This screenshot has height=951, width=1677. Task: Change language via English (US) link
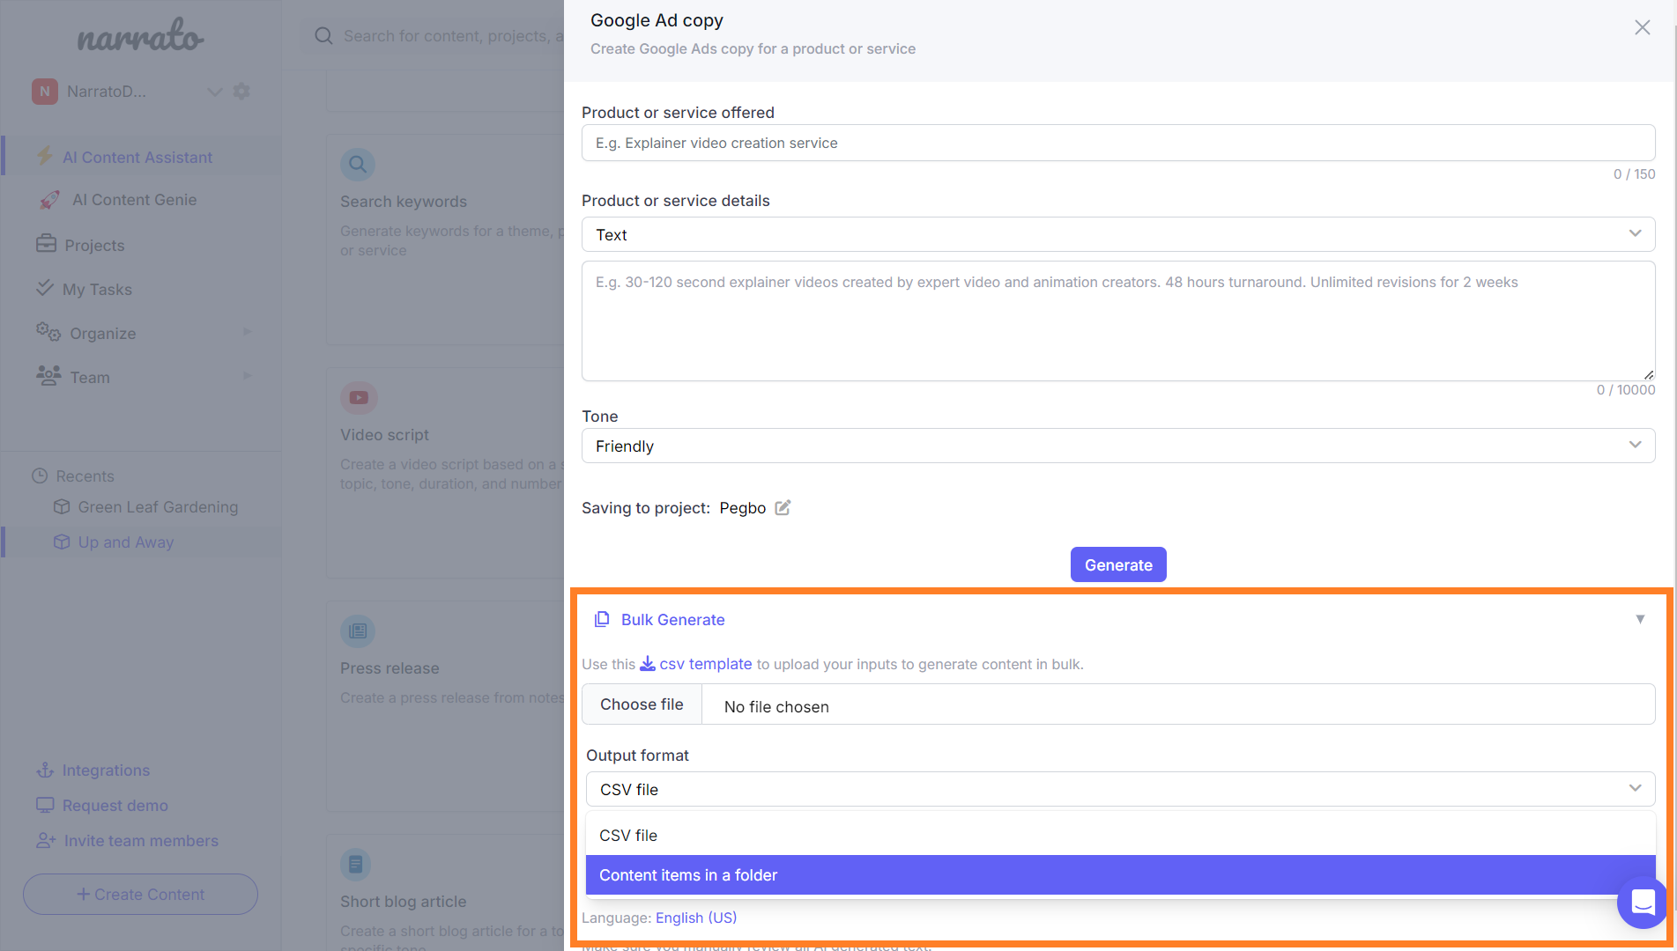(696, 918)
